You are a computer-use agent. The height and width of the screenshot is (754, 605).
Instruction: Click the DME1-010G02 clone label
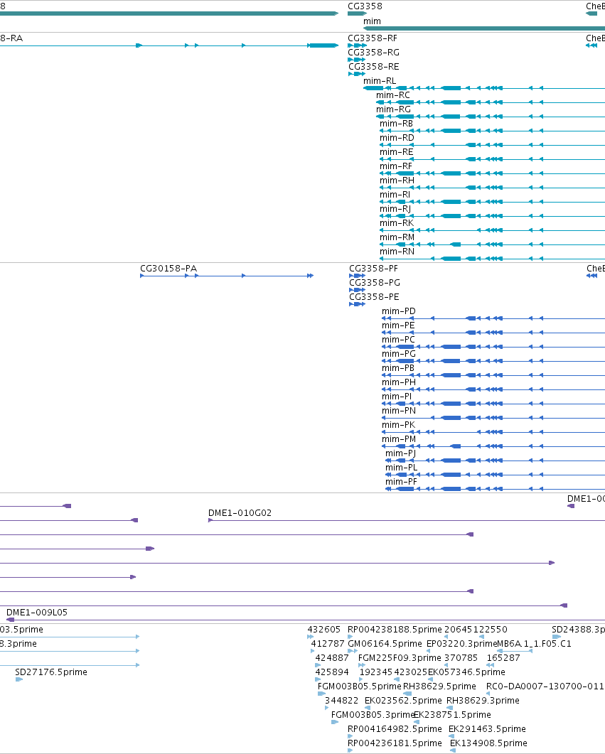coord(240,513)
